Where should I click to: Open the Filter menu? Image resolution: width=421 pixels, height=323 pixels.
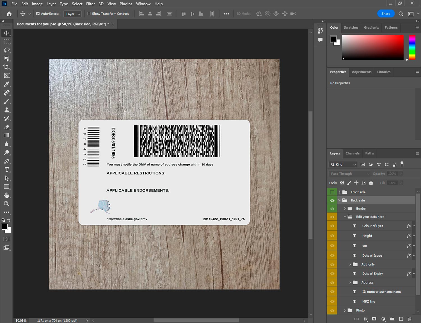(x=90, y=4)
